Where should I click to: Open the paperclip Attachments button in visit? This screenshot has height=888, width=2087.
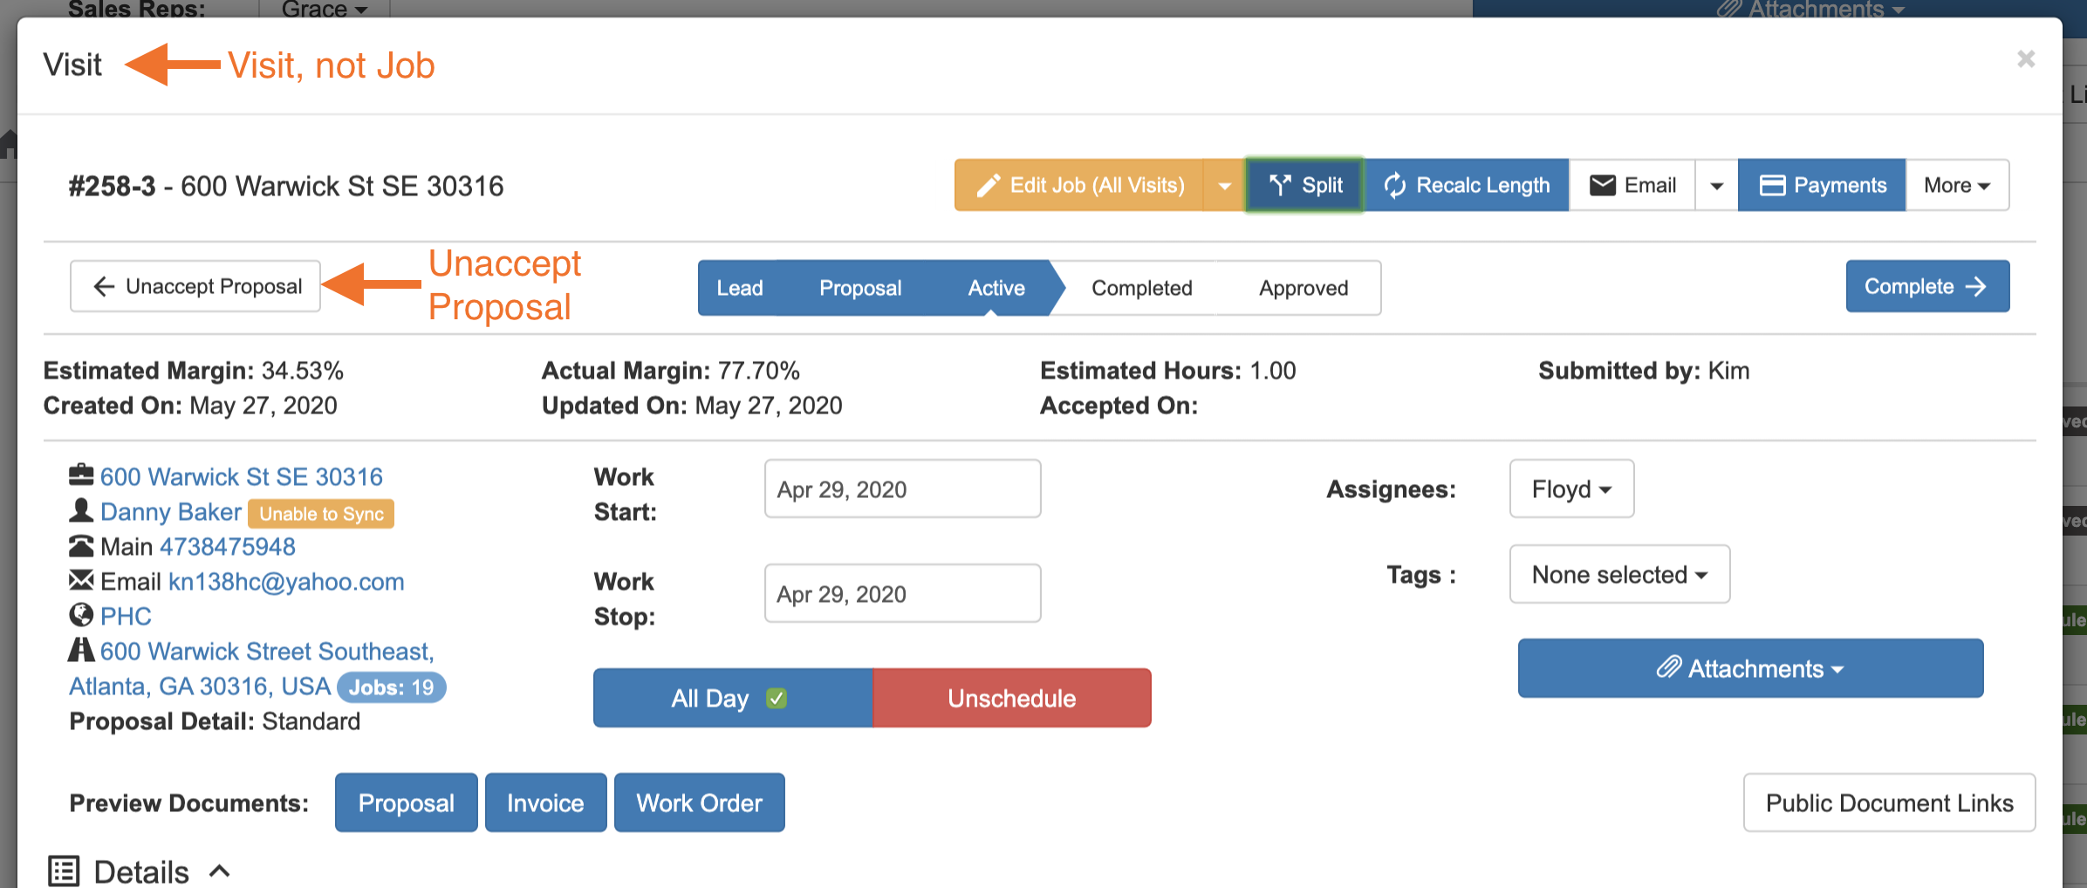coord(1750,668)
